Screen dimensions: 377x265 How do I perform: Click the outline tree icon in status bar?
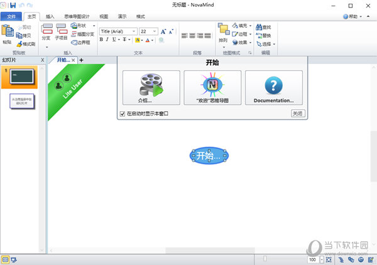(x=341, y=259)
